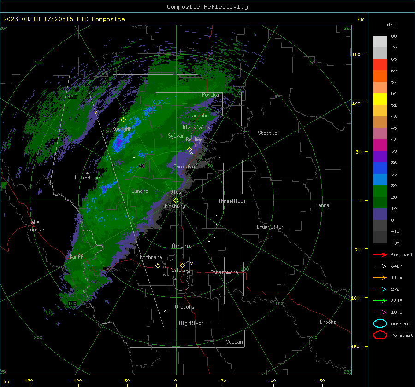Click the cyan 27ZW arrow icon
Viewport: 415px width, 387px height.
pyautogui.click(x=380, y=289)
